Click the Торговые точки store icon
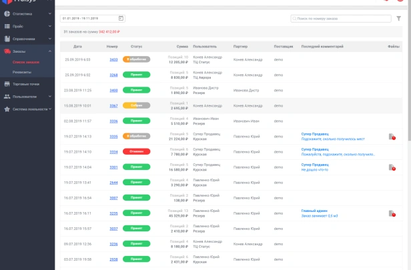The image size is (411, 270). [6, 85]
